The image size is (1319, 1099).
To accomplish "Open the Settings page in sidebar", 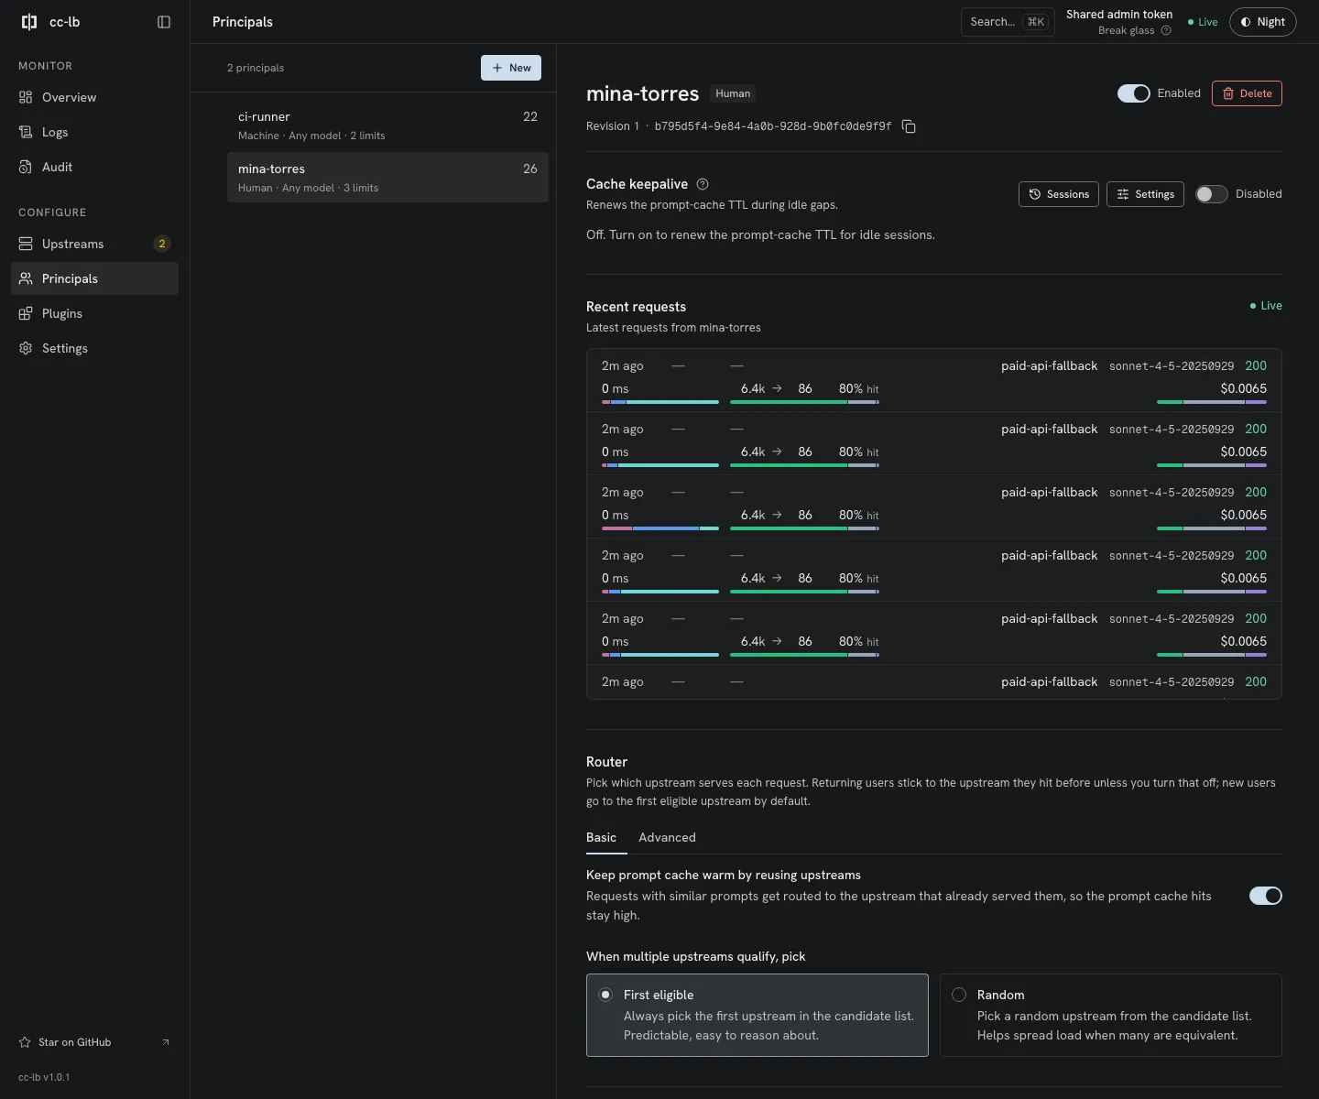I will click(94, 348).
